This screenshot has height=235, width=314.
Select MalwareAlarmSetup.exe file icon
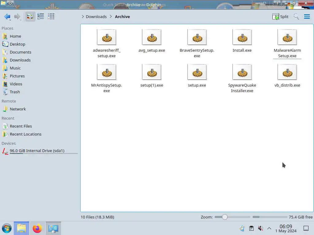click(287, 37)
